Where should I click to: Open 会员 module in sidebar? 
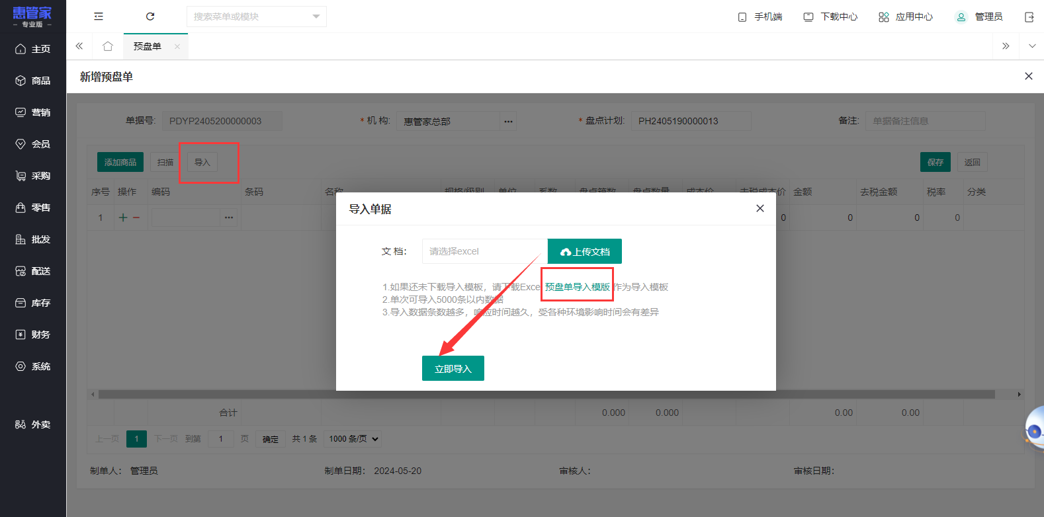(x=33, y=144)
